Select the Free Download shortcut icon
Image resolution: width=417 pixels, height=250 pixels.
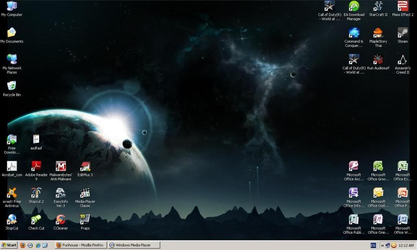(12, 140)
